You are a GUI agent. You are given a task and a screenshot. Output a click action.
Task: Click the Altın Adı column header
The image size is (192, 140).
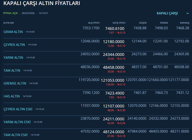click(8, 23)
